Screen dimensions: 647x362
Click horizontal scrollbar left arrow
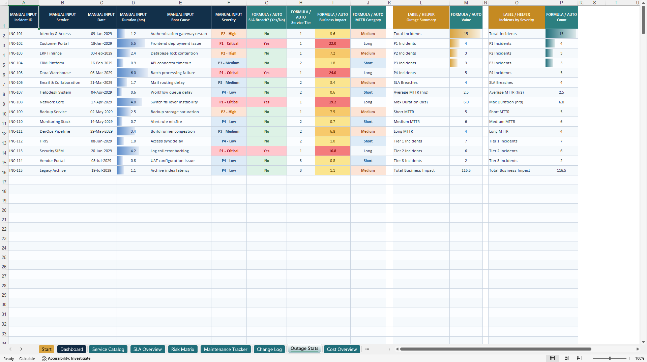(397, 349)
